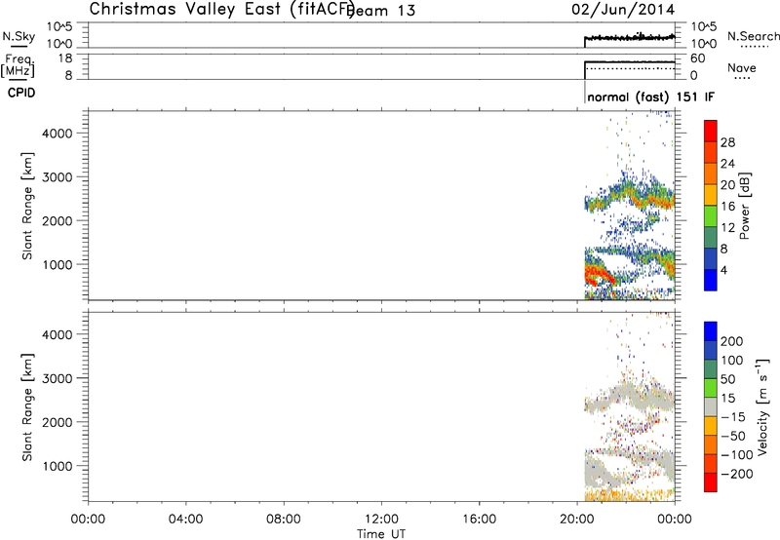Image resolution: width=780 pixels, height=540 pixels.
Task: Click the '50' value on Velocity scale
Action: point(727,379)
